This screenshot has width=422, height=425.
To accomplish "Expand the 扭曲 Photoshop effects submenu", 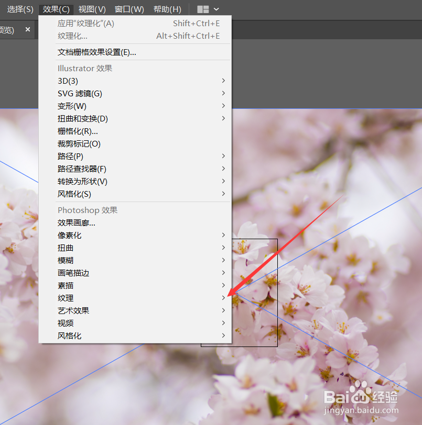I will click(135, 248).
